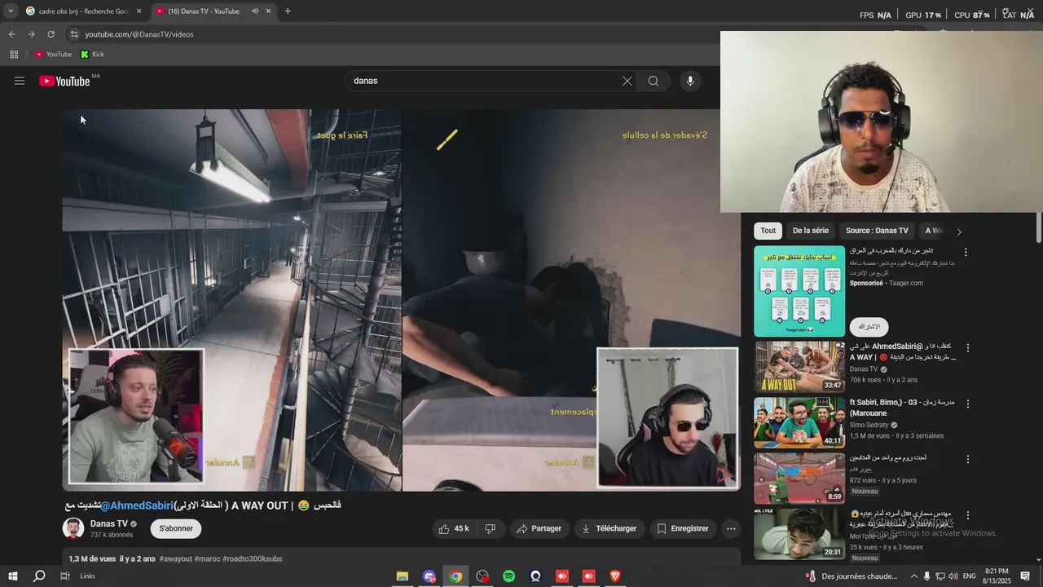
Task: Click the Télécharger download button
Action: tap(609, 528)
